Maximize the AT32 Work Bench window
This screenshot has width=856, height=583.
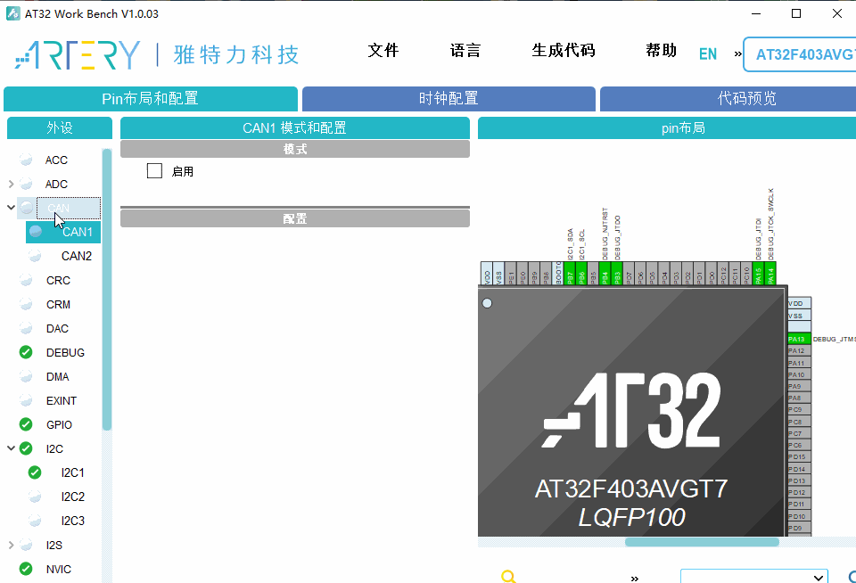pyautogui.click(x=796, y=13)
